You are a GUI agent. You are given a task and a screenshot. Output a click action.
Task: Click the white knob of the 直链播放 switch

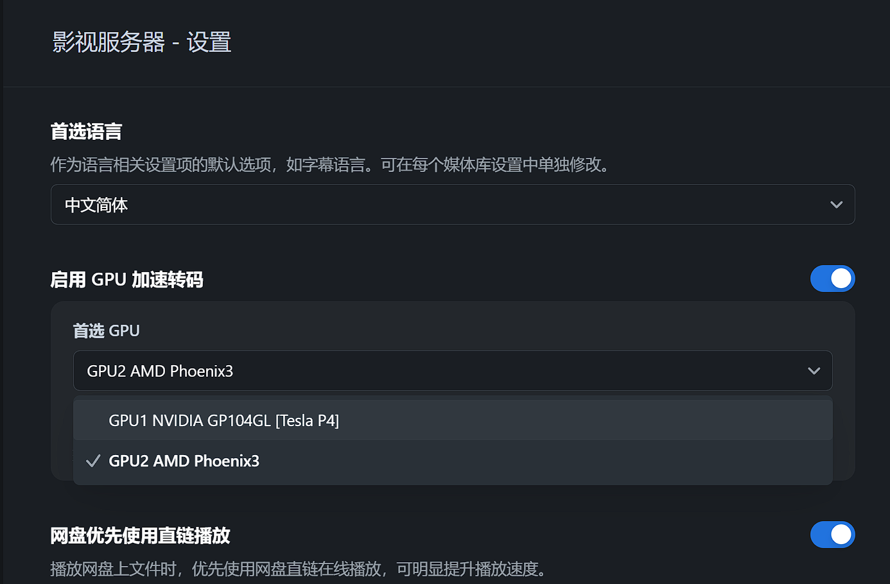click(x=841, y=535)
